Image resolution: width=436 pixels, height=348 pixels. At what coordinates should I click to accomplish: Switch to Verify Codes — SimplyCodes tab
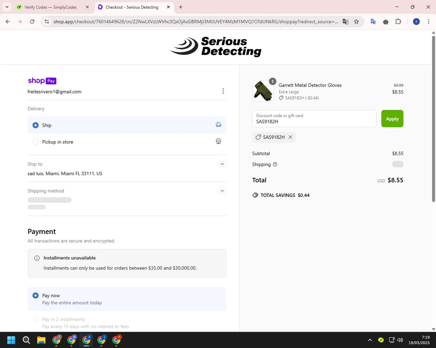(x=51, y=7)
